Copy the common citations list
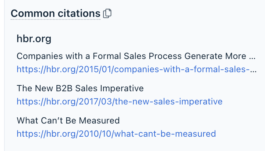This screenshot has height=151, width=265. [107, 14]
